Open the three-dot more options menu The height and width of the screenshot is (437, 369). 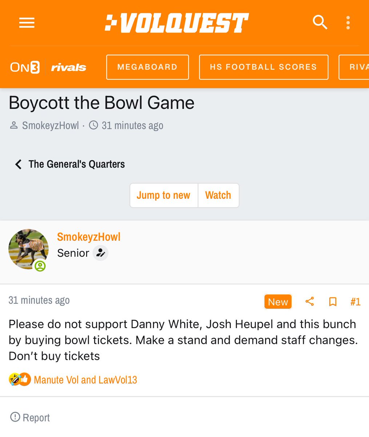(x=348, y=23)
